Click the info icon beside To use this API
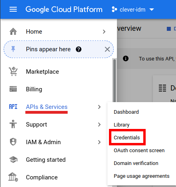Image resolution: width=176 pixels, height=187 pixels. (126, 58)
